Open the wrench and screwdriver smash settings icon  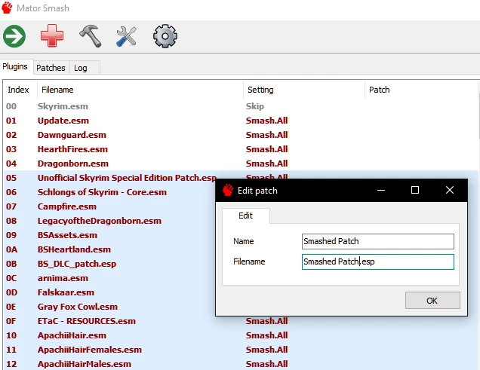click(x=127, y=36)
